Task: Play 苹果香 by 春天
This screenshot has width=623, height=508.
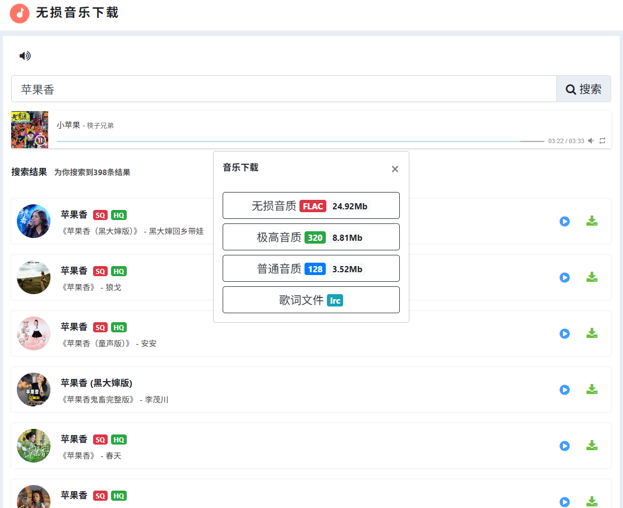Action: [565, 446]
